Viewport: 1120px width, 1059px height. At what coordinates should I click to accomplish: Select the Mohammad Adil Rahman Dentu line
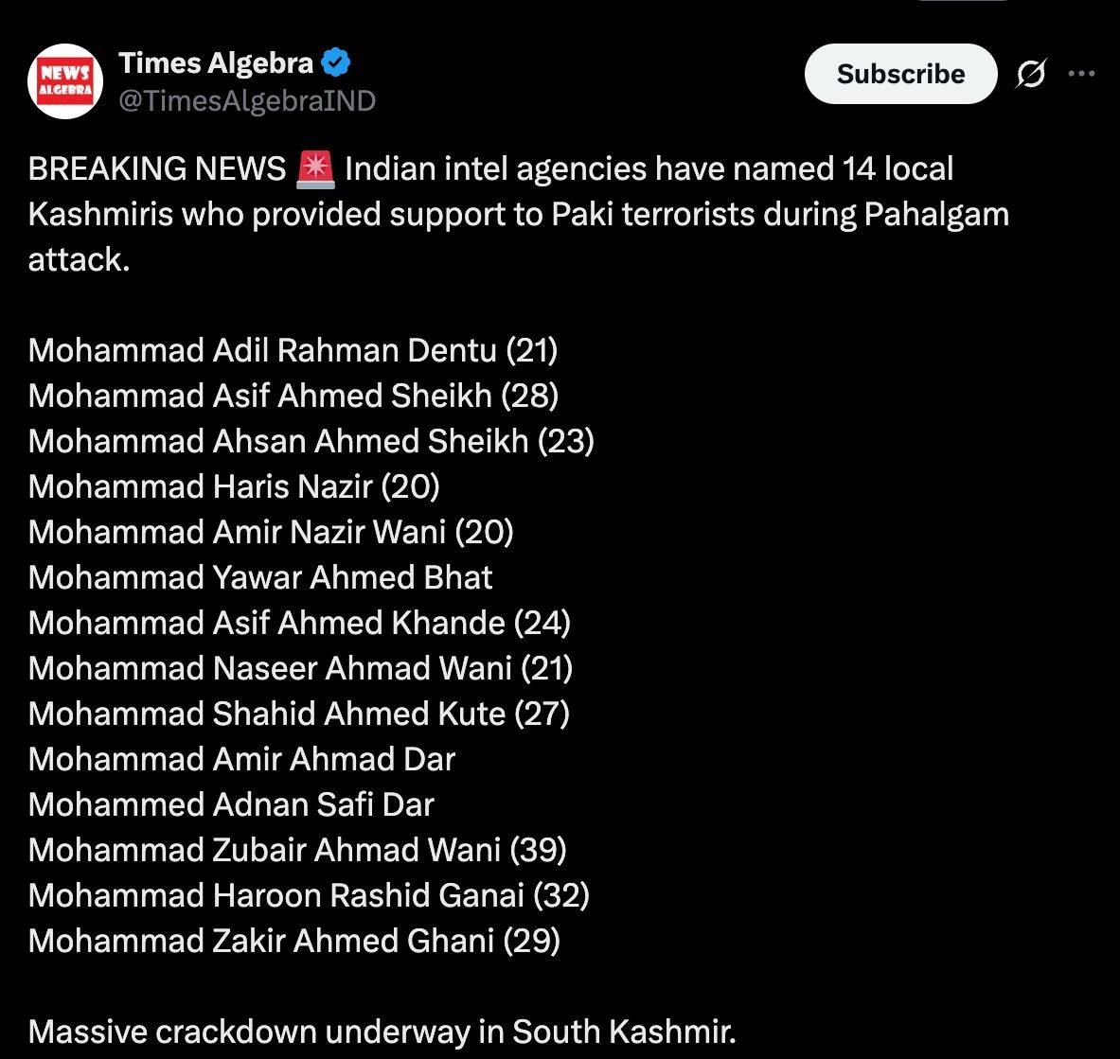pos(293,350)
